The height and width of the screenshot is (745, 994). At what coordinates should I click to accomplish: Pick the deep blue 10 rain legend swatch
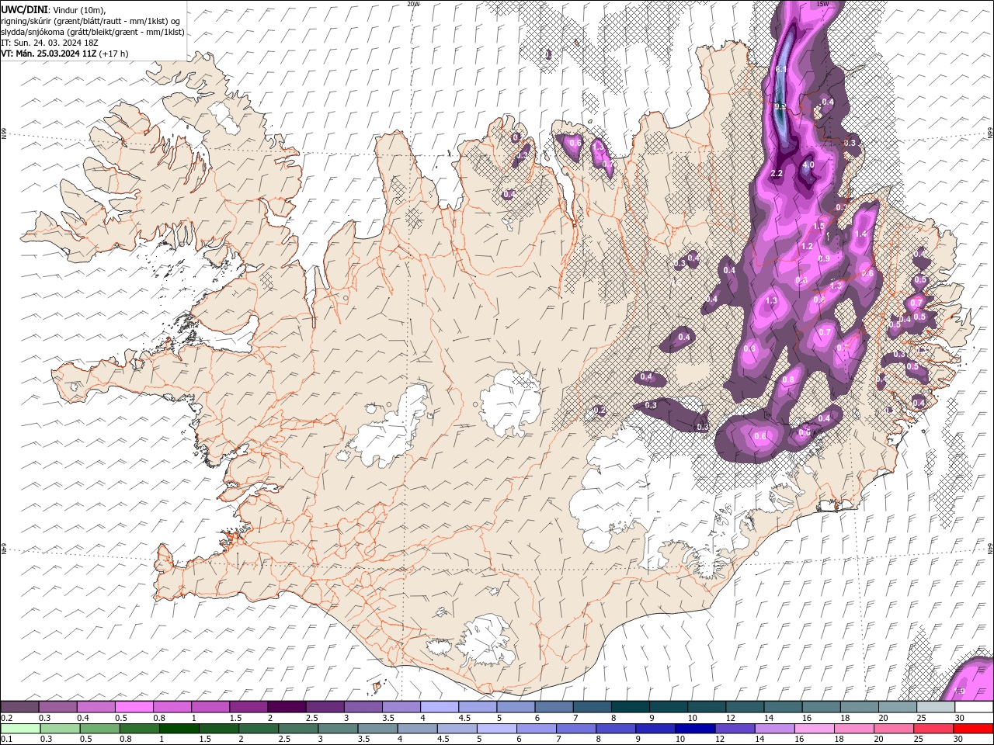pos(695,729)
